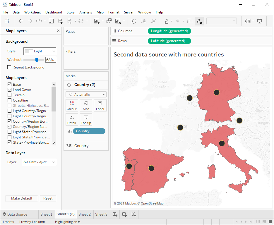Switch to the Sheet 2 tab
The width and height of the screenshot is (274, 225).
pyautogui.click(x=85, y=214)
